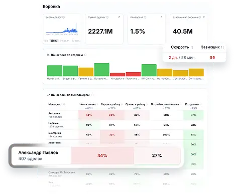Click Нариман's Потребность выявлена cell

click(166, 125)
